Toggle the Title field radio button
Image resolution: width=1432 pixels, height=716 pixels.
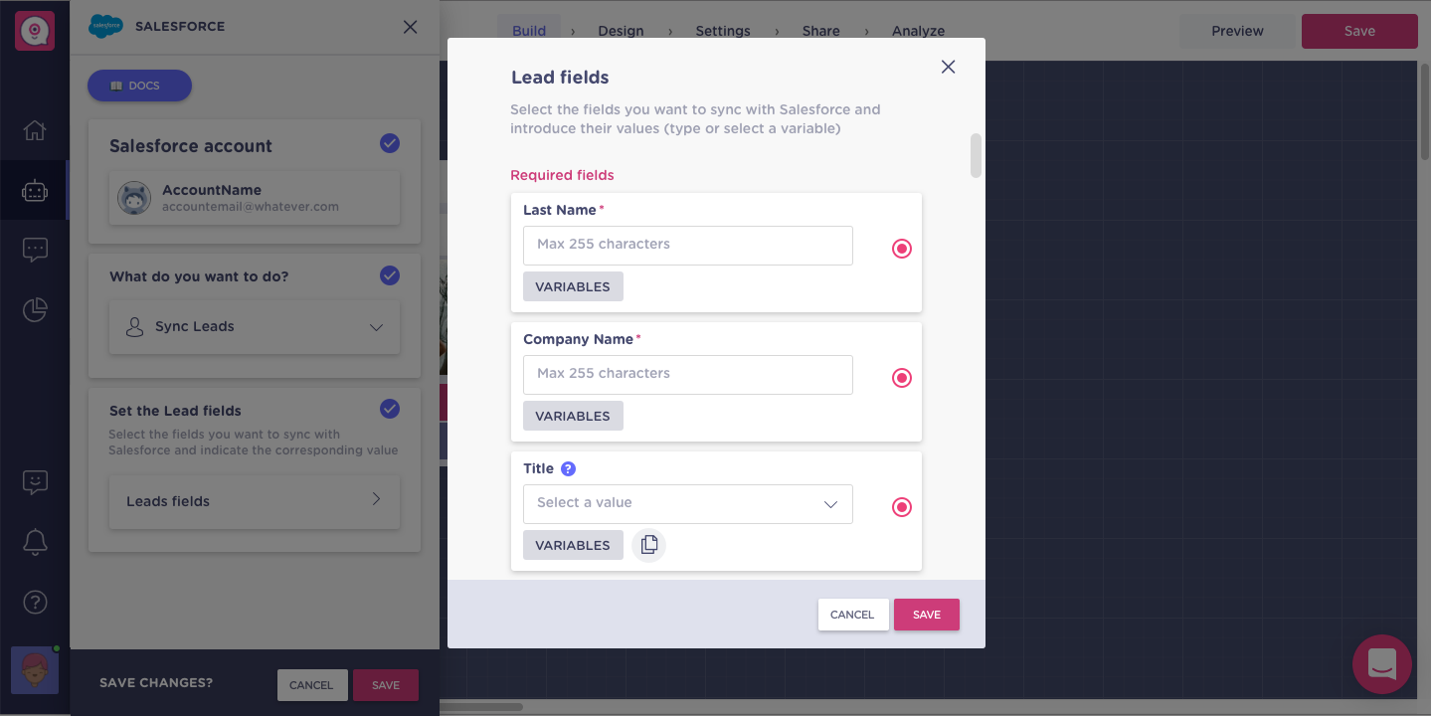[902, 507]
